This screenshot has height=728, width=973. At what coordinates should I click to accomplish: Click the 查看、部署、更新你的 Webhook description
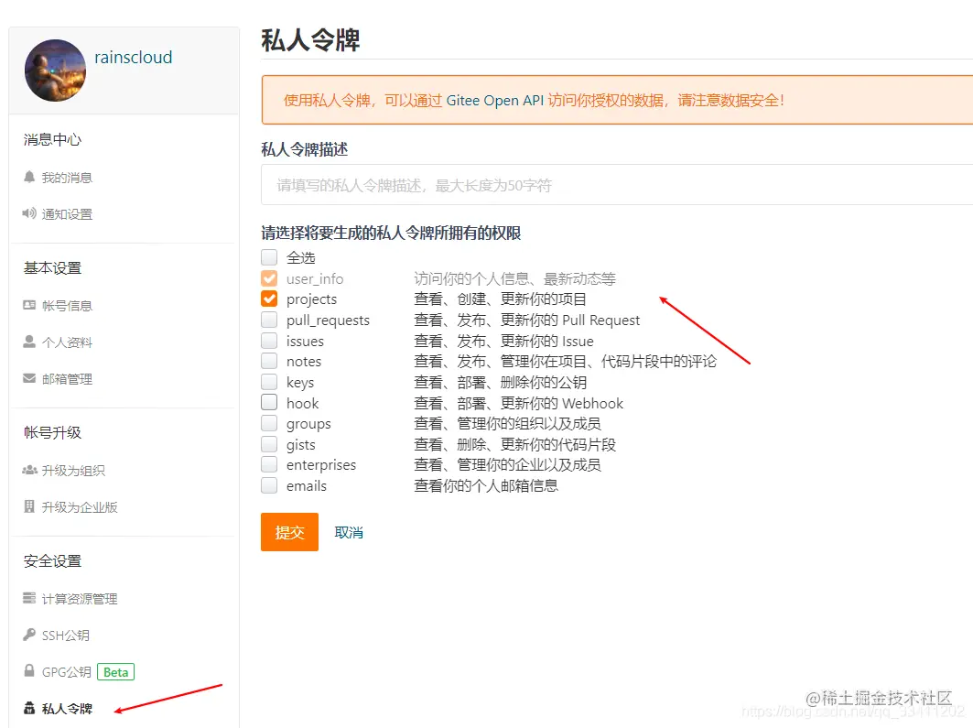[x=518, y=404]
